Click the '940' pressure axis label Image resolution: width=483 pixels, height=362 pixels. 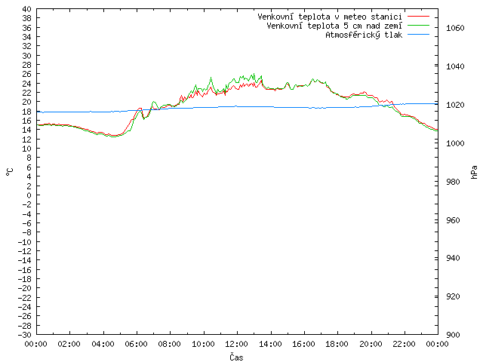point(453,258)
